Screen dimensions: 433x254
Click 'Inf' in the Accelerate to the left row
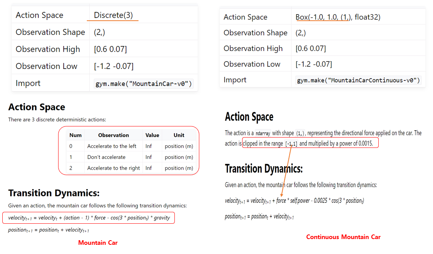148,146
